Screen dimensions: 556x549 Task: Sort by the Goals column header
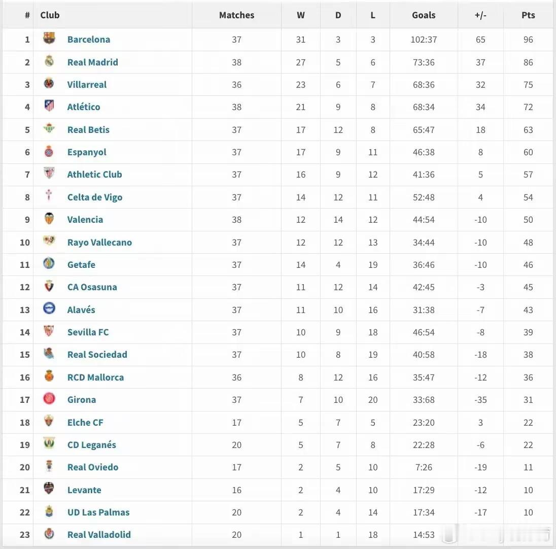pos(424,15)
